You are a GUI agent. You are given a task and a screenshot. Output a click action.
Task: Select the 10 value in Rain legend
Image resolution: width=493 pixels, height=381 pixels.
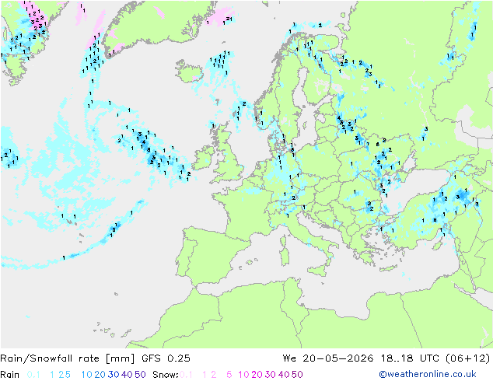86,375
